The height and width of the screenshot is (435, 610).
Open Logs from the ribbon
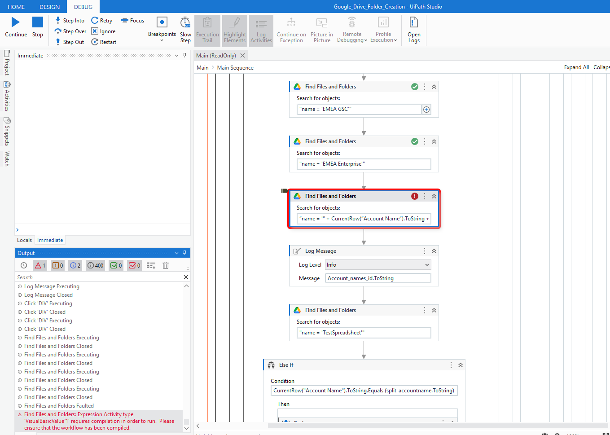point(414,30)
